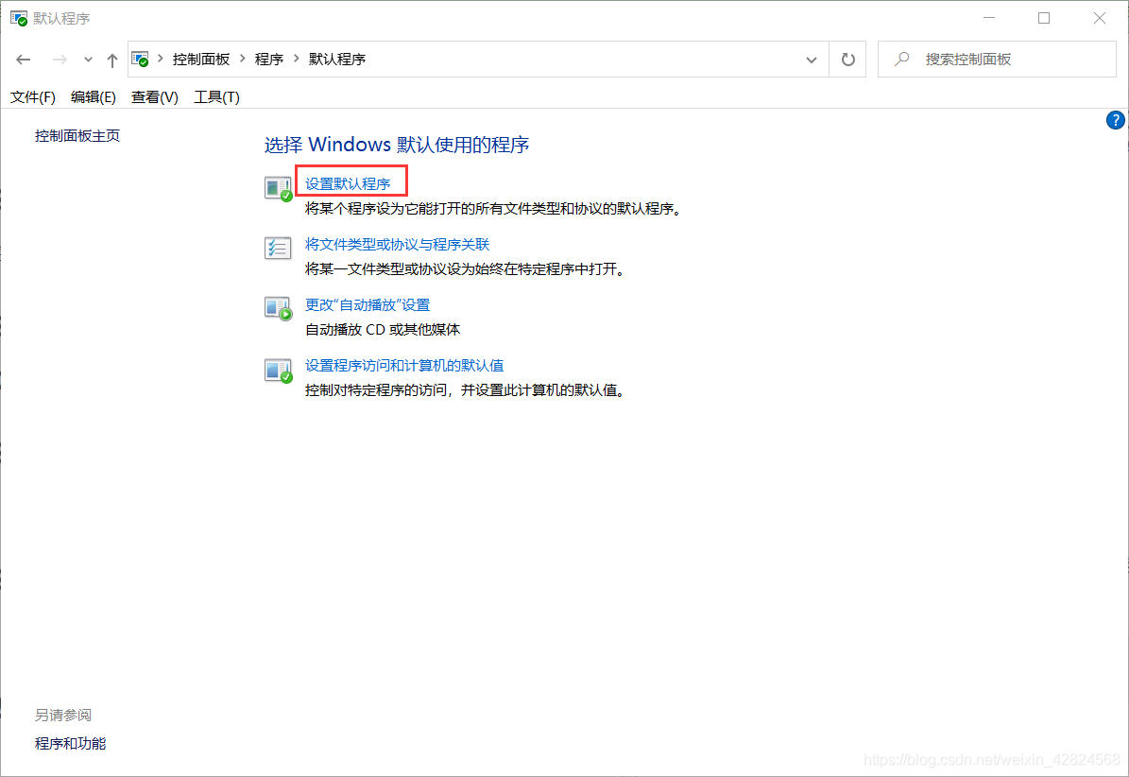Screen dimensions: 1129x777
Task: Select 程序 in the address bar
Action: pos(268,59)
